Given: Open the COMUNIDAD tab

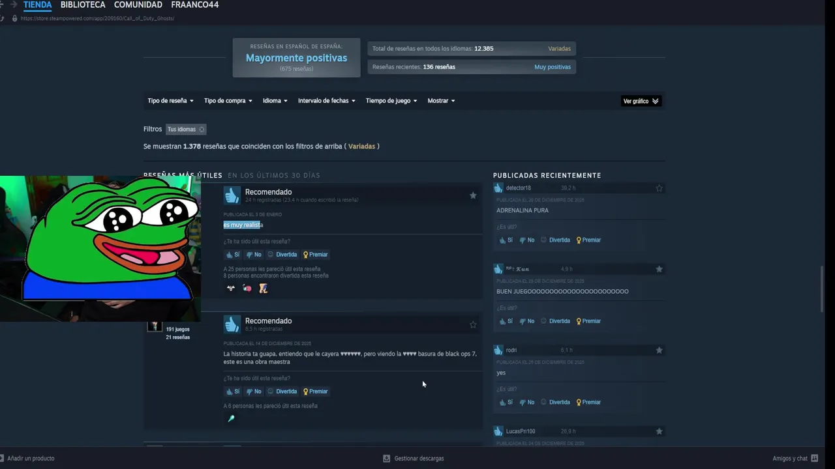Looking at the screenshot, I should [138, 5].
